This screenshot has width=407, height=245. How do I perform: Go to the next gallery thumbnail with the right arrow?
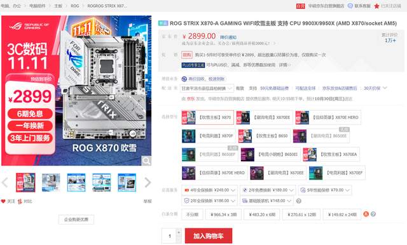[x=148, y=183]
